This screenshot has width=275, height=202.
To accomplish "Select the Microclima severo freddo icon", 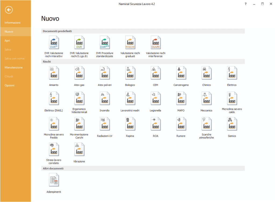I will click(x=54, y=124).
